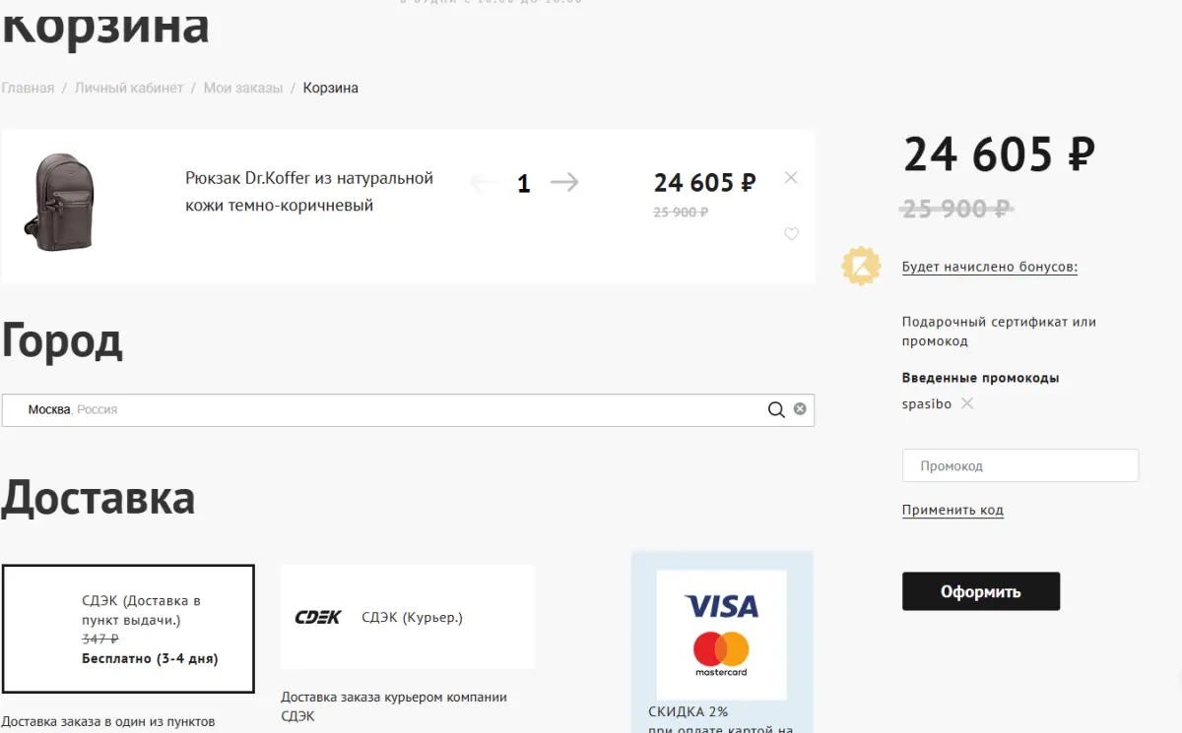Go to Главная breadcrumb
This screenshot has width=1182, height=733.
[28, 88]
